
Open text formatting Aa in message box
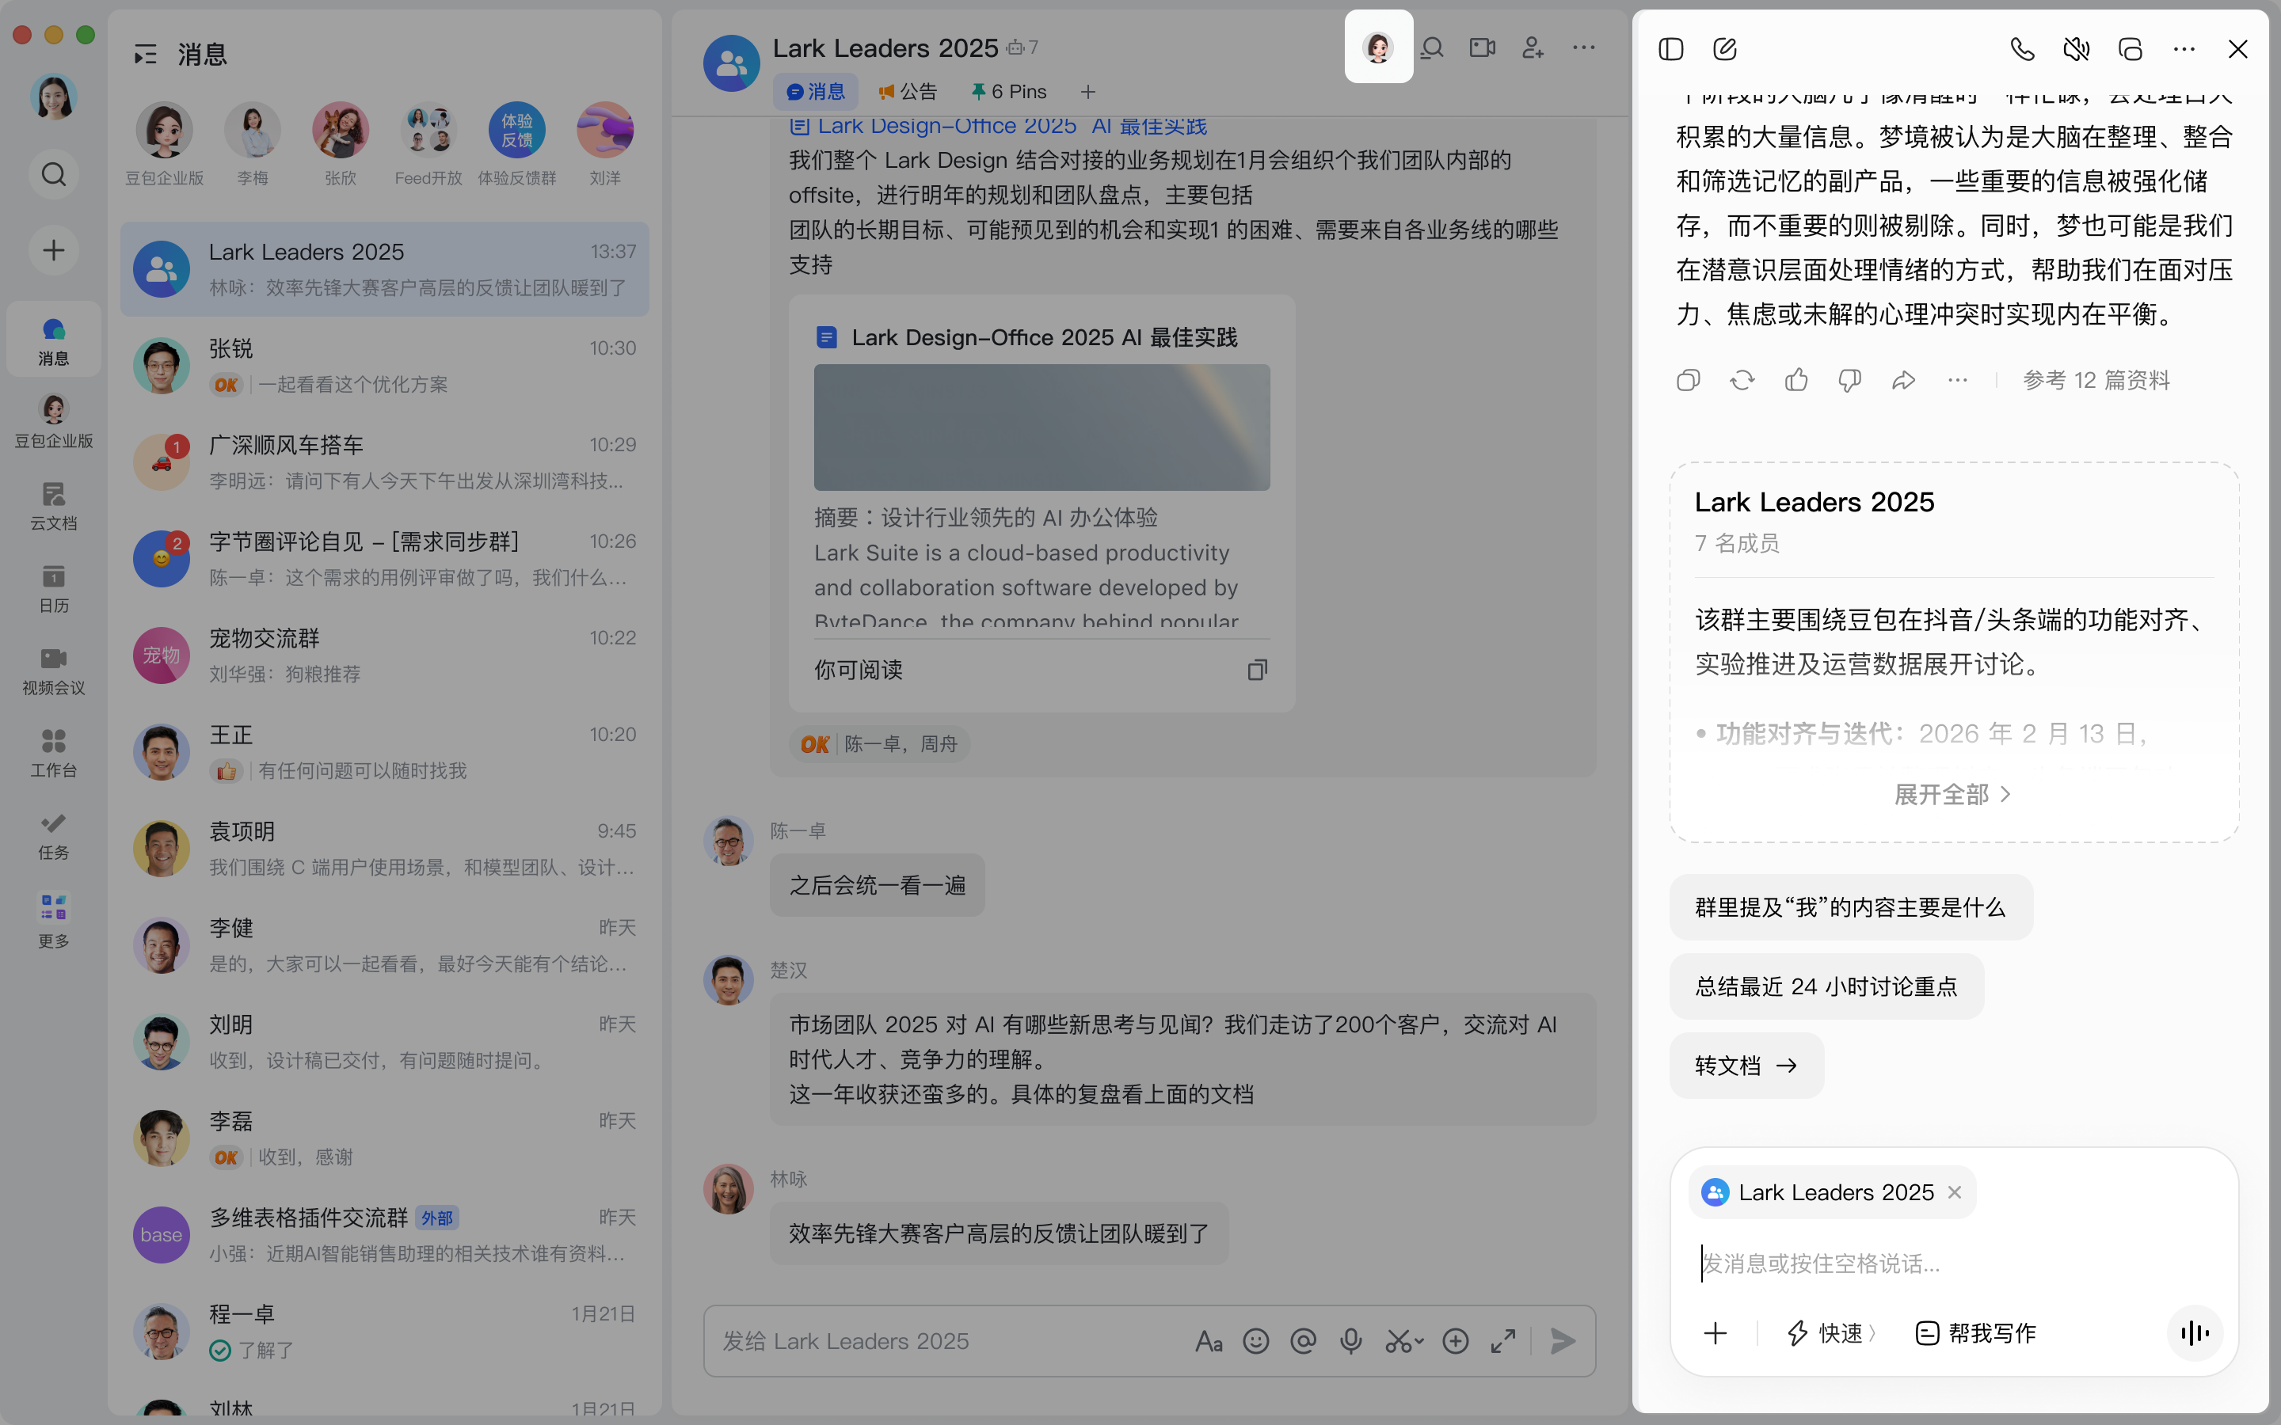point(1209,1341)
